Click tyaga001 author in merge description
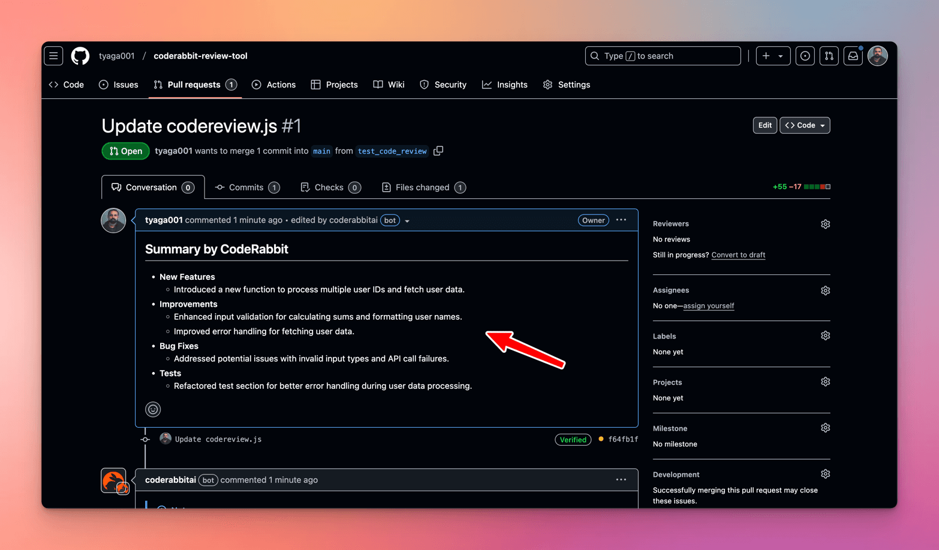Viewport: 939px width, 550px height. click(x=173, y=151)
